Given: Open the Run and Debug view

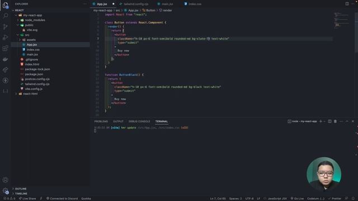Looking at the screenshot, I should (5, 37).
